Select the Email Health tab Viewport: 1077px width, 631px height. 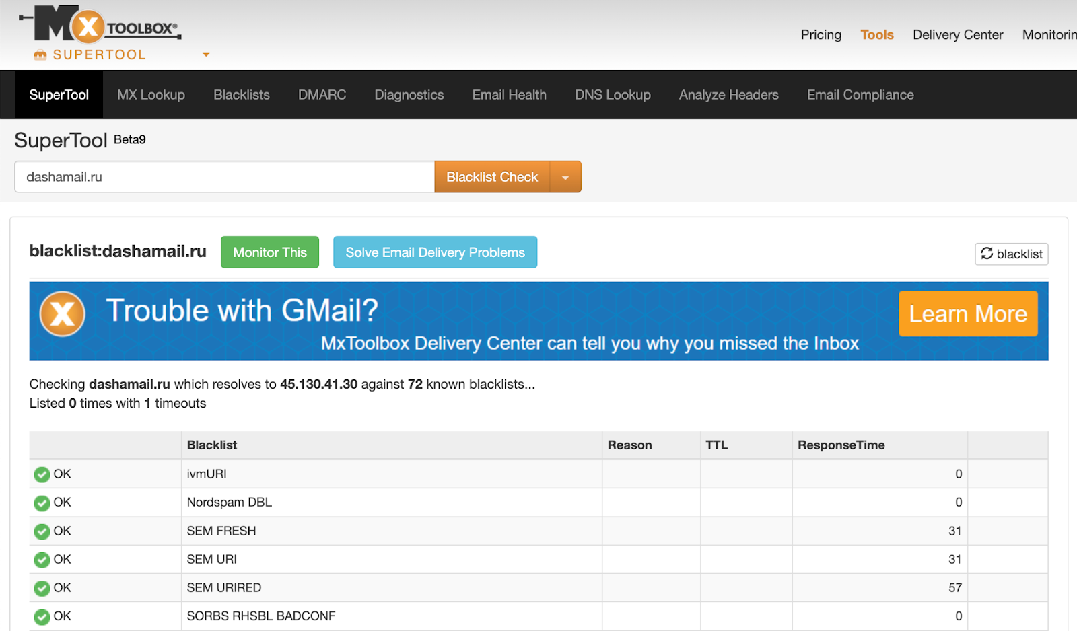[x=510, y=95]
